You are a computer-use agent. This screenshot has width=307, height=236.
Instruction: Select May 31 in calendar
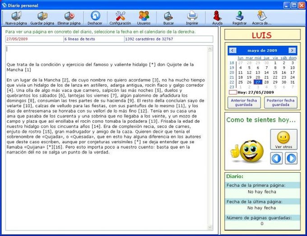coord(293,82)
